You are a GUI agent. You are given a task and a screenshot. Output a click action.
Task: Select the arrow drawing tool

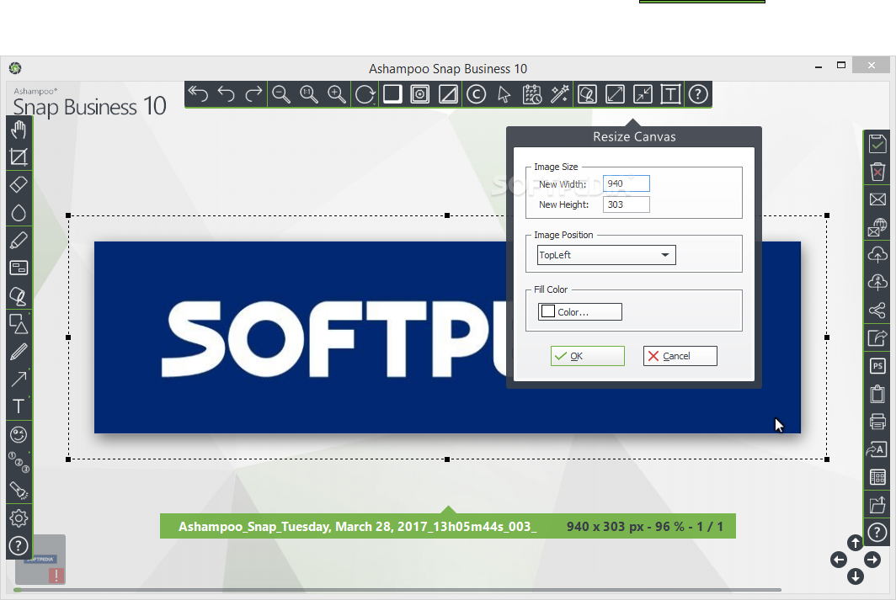coord(19,379)
